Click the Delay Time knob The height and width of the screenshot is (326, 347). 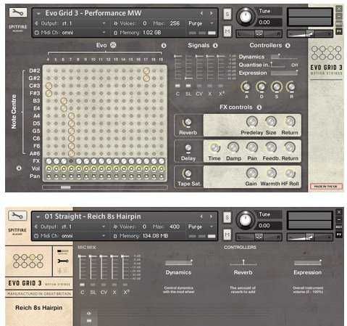[x=214, y=147]
